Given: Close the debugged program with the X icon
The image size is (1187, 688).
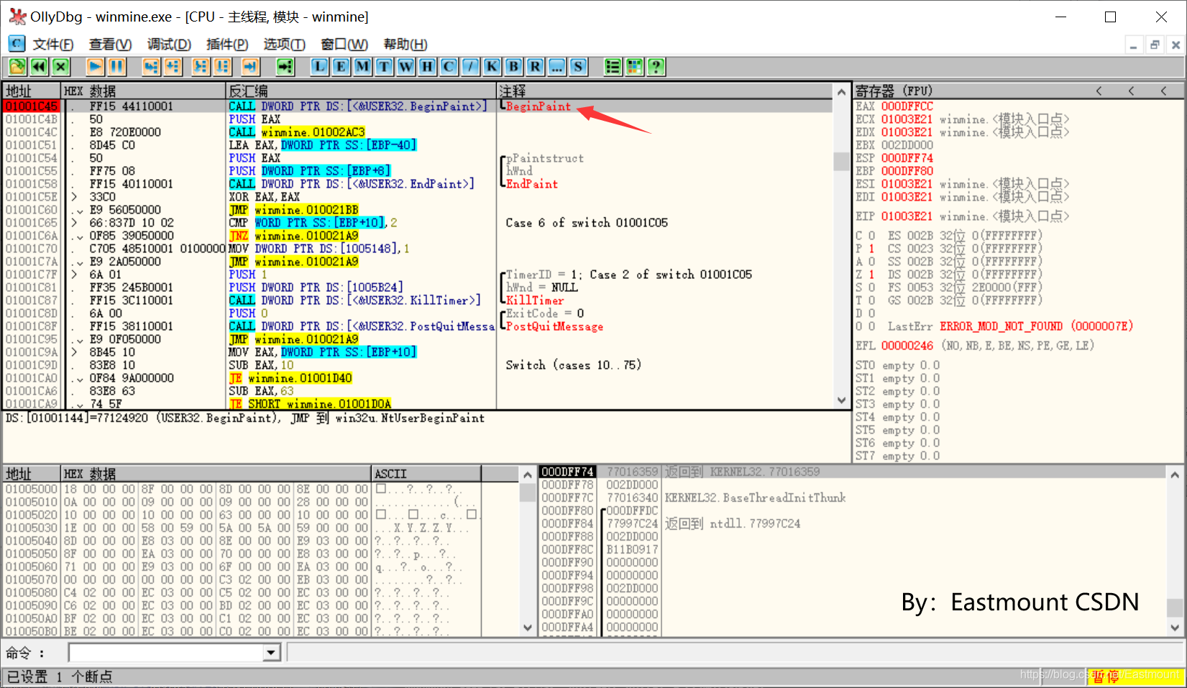Looking at the screenshot, I should click(60, 67).
